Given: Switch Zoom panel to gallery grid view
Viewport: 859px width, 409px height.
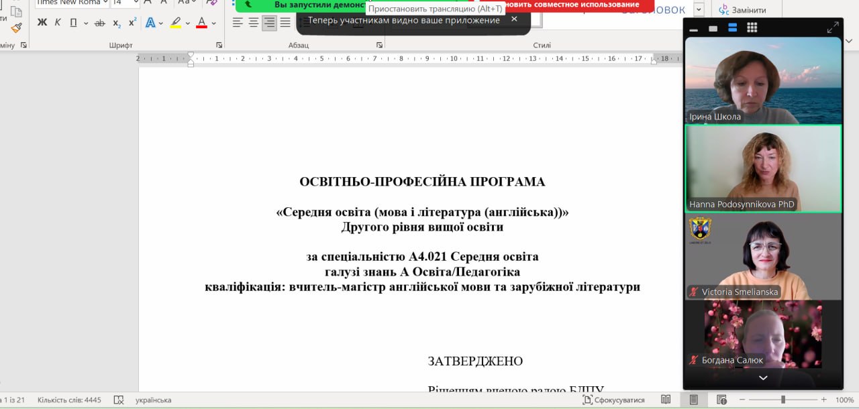Looking at the screenshot, I should click(752, 27).
